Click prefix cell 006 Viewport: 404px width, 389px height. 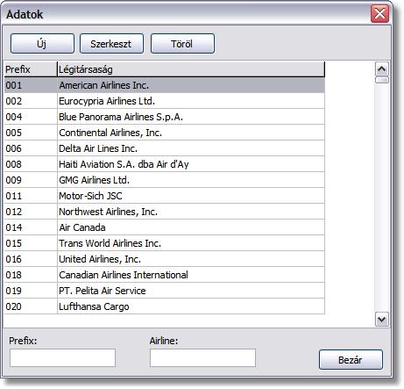click(x=31, y=148)
